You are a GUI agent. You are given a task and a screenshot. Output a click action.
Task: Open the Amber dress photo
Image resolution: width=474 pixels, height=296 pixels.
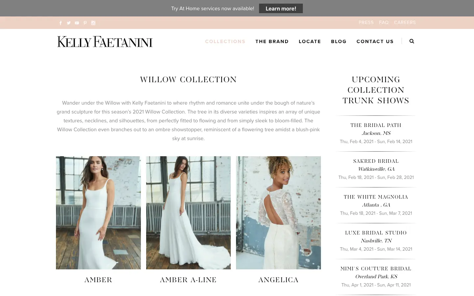pyautogui.click(x=98, y=212)
